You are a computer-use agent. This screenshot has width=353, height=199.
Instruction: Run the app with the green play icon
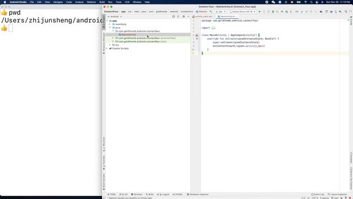259,12
